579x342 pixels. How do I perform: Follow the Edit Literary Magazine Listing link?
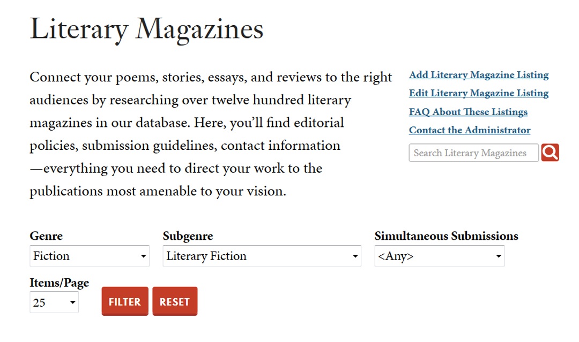(479, 93)
